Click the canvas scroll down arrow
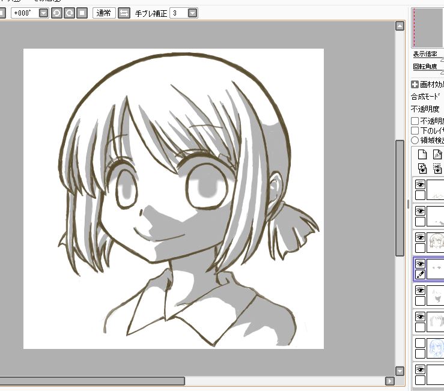 [400, 371]
